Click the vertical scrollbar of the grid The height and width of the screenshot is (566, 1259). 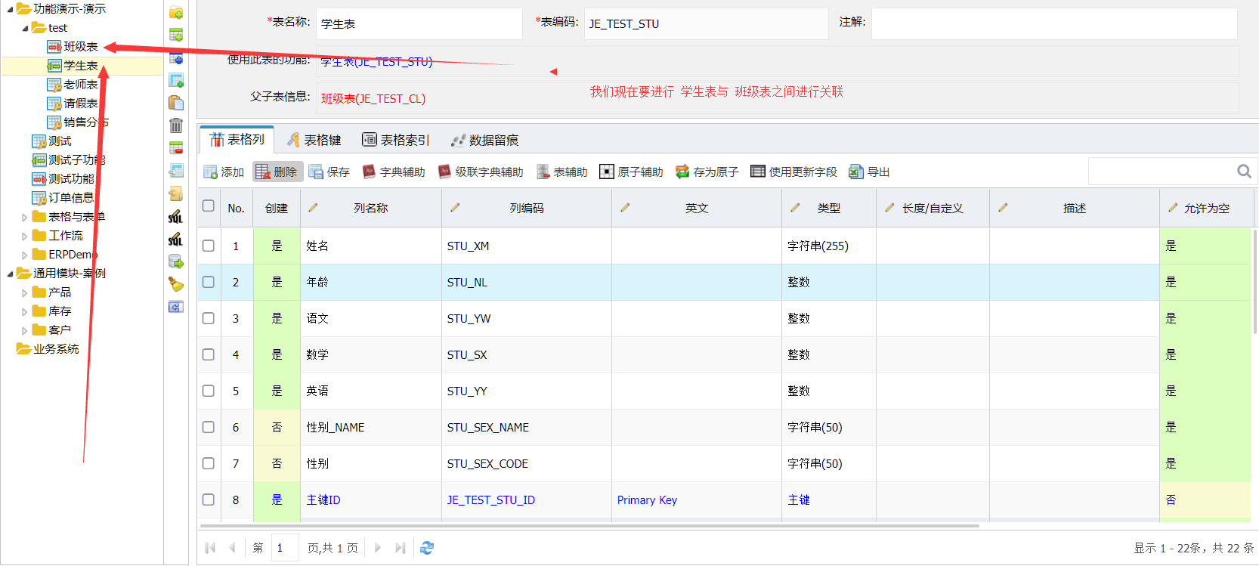[1255, 281]
